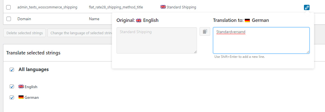Click the flat_rate28_shipping_method_title string name

tap(116, 7)
